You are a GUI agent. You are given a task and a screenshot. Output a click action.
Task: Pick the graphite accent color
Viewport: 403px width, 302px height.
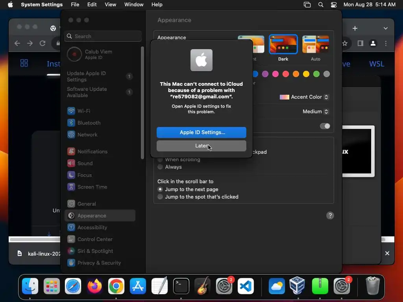[x=327, y=74]
